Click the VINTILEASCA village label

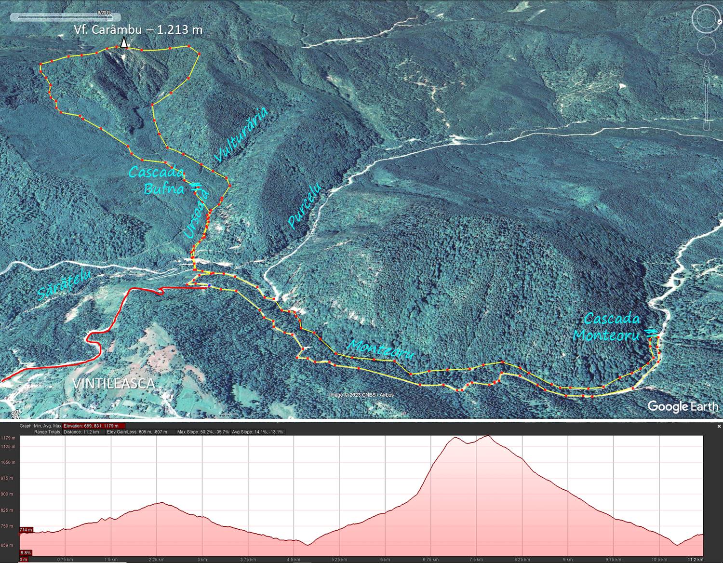[114, 384]
